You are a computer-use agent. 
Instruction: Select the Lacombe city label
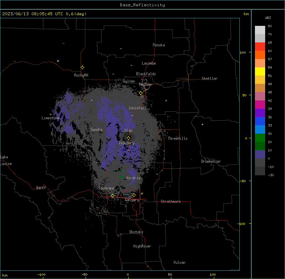(149, 63)
